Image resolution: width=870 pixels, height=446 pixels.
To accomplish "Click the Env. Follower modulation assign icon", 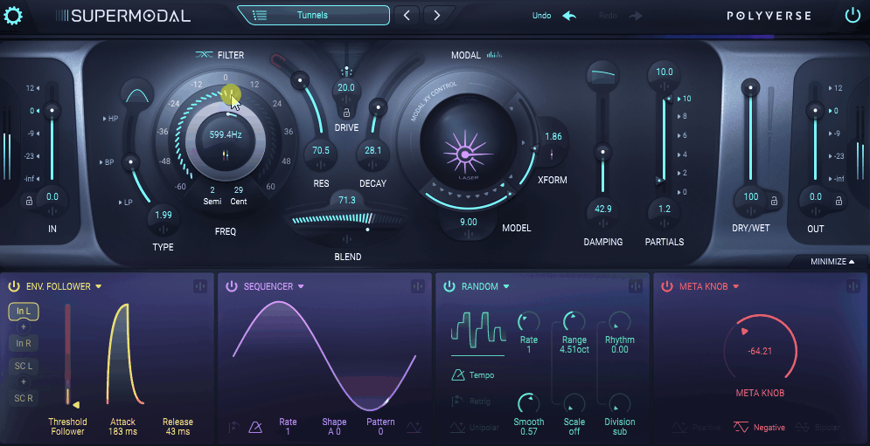I will coord(199,286).
